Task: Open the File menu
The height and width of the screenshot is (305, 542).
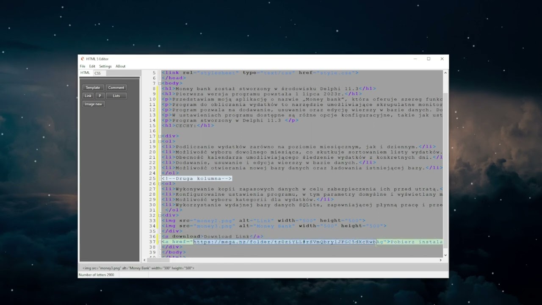Action: pyautogui.click(x=83, y=67)
